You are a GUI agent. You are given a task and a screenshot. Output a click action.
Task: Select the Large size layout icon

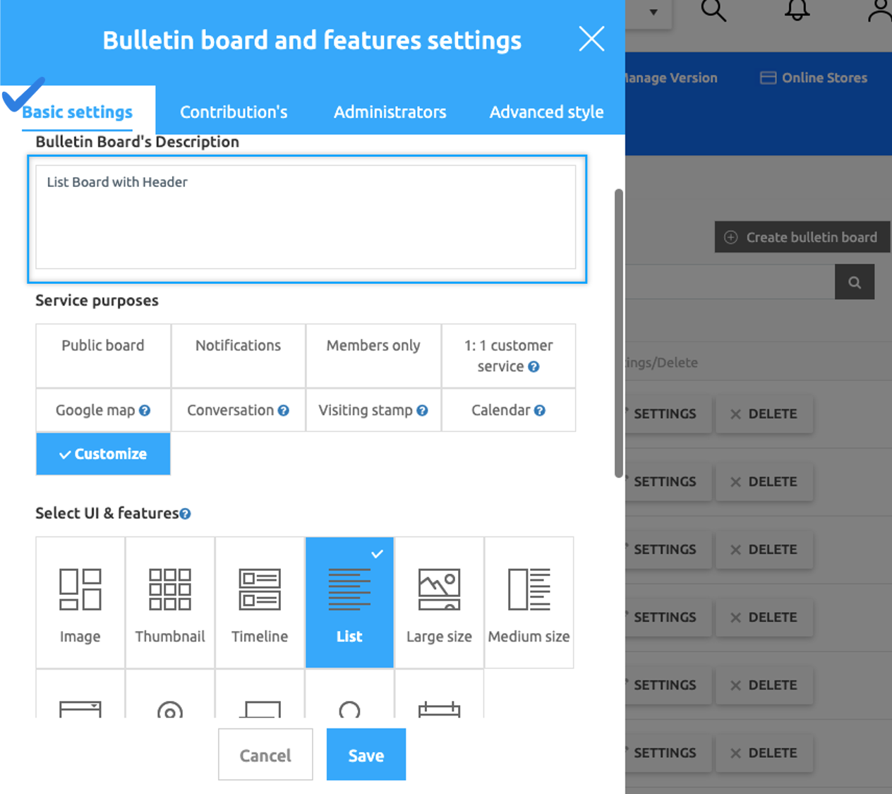439,589
